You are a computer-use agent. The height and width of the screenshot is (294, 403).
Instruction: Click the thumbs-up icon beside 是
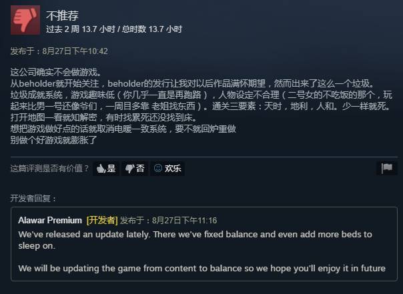101,169
